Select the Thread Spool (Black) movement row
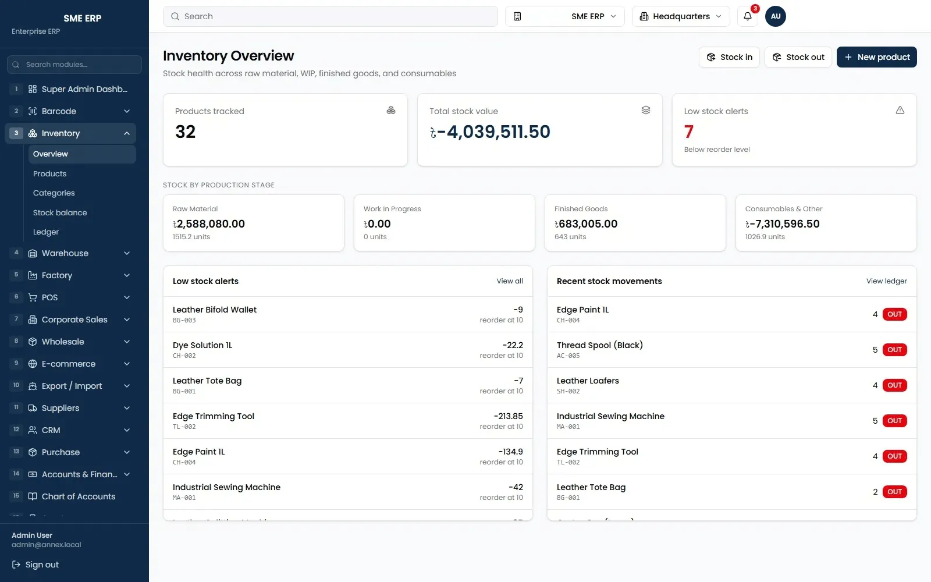Viewport: 931px width, 582px height. (x=732, y=350)
